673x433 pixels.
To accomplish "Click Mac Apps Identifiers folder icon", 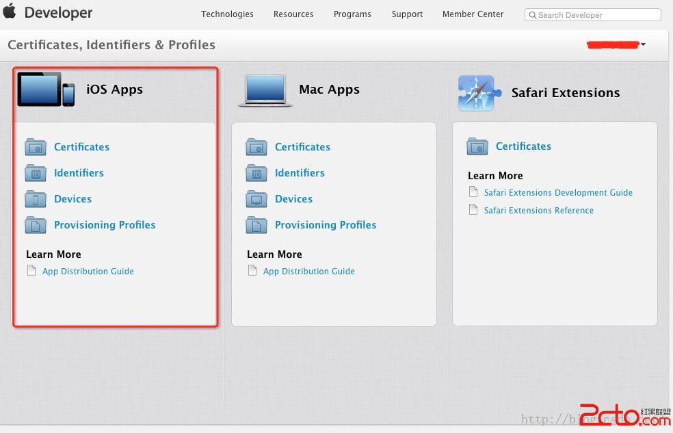I will (256, 173).
